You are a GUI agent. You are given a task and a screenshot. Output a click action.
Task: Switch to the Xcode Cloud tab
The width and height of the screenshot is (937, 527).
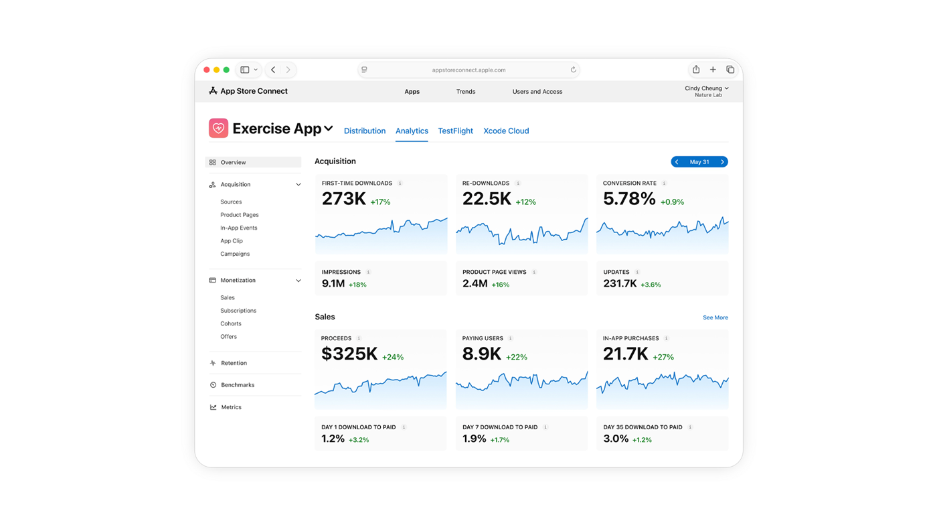coord(506,131)
